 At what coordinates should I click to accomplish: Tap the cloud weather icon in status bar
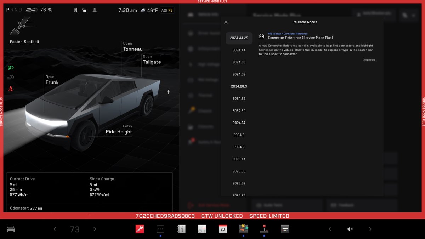coord(143,10)
